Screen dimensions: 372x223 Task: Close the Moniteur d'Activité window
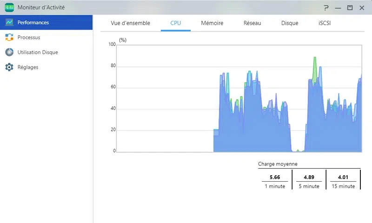pos(362,8)
